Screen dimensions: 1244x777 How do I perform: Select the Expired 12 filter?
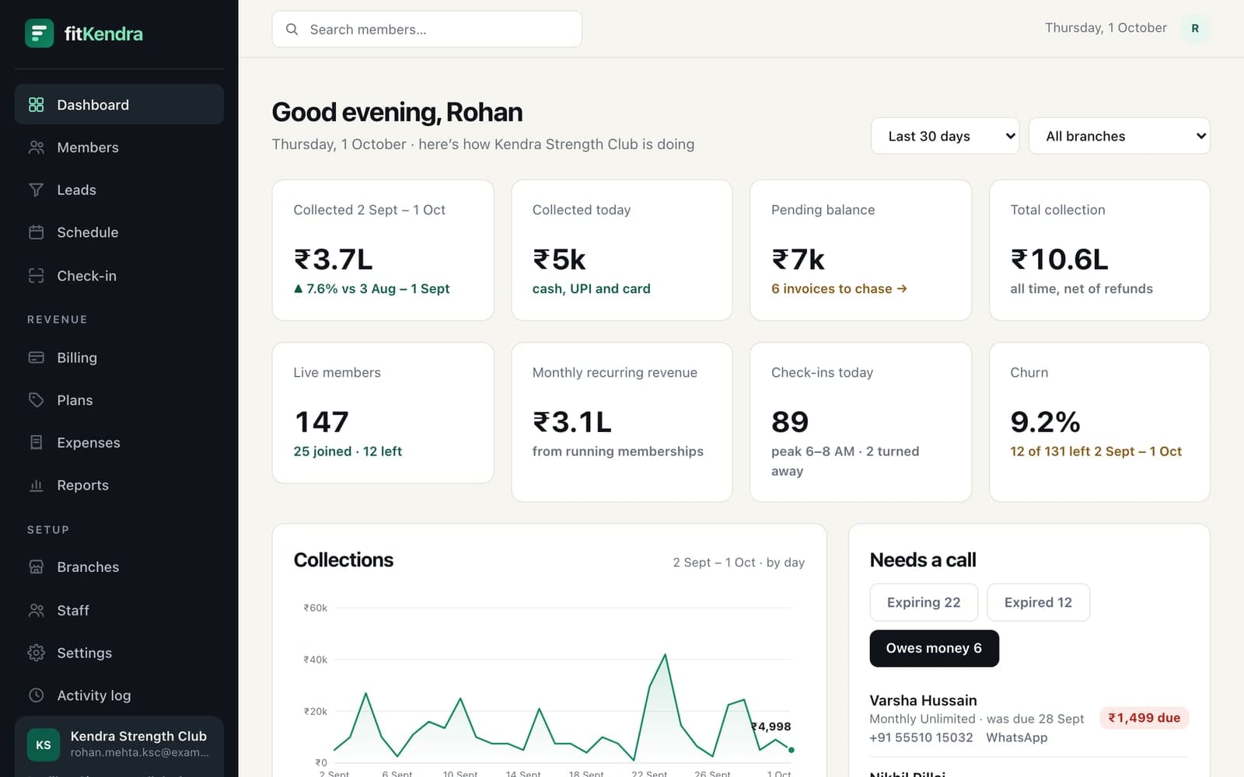(1038, 602)
